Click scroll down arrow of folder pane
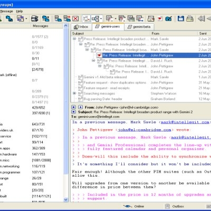This screenshot has width=211, height=211. [x=66, y=199]
